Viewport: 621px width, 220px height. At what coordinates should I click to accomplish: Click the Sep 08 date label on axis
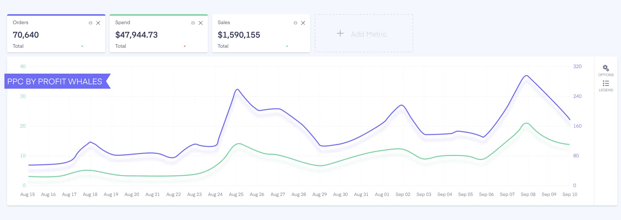[x=528, y=194]
